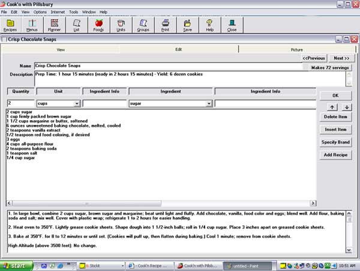The height and width of the screenshot is (271, 360).
Task: Click the OK button
Action: pyautogui.click(x=335, y=96)
